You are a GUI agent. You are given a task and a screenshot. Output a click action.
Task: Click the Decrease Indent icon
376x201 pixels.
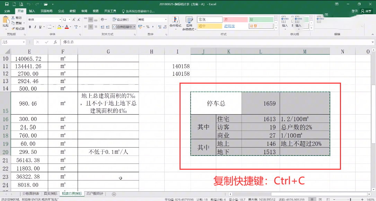(x=102, y=27)
